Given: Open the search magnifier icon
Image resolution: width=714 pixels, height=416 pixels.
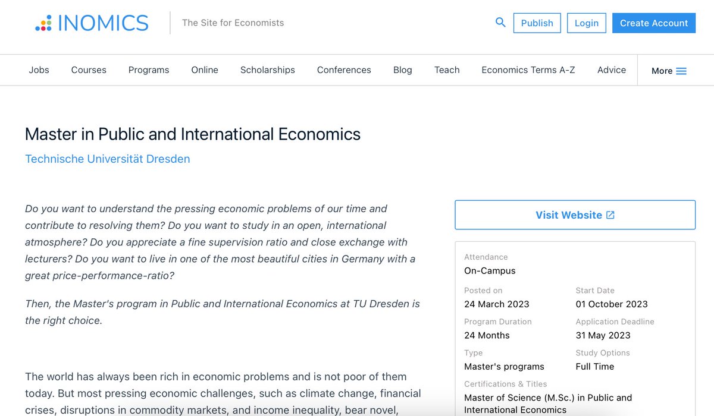Looking at the screenshot, I should point(500,23).
